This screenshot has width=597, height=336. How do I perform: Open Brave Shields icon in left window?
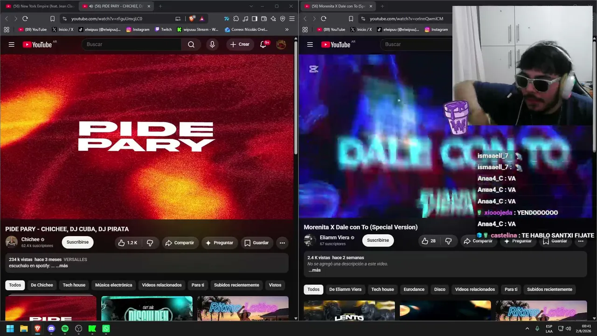(192, 19)
